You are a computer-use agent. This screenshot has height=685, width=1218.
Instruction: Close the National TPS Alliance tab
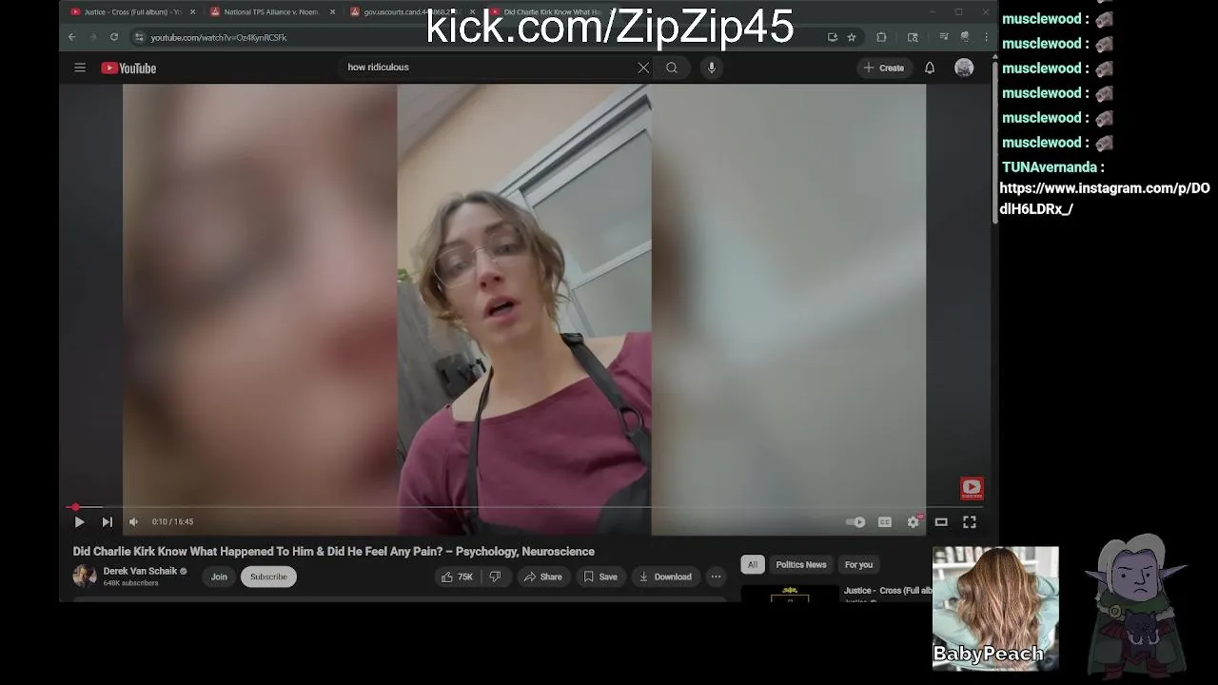click(332, 12)
